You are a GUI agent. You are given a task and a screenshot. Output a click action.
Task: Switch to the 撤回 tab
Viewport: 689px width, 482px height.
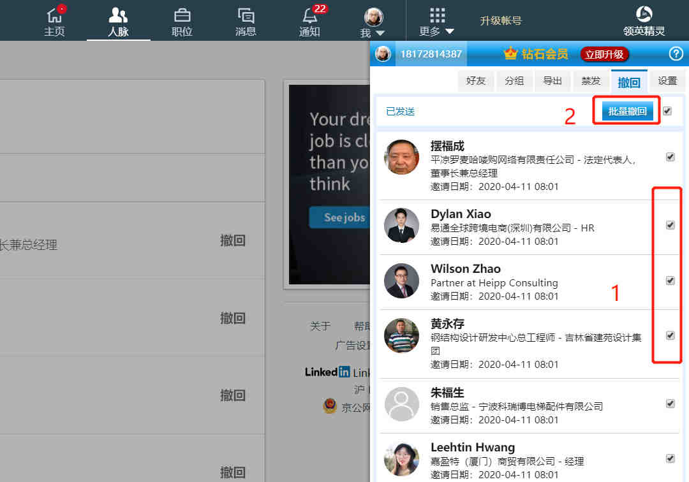629,81
